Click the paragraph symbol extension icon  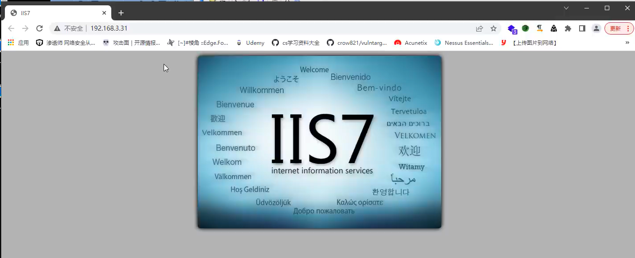(x=540, y=28)
